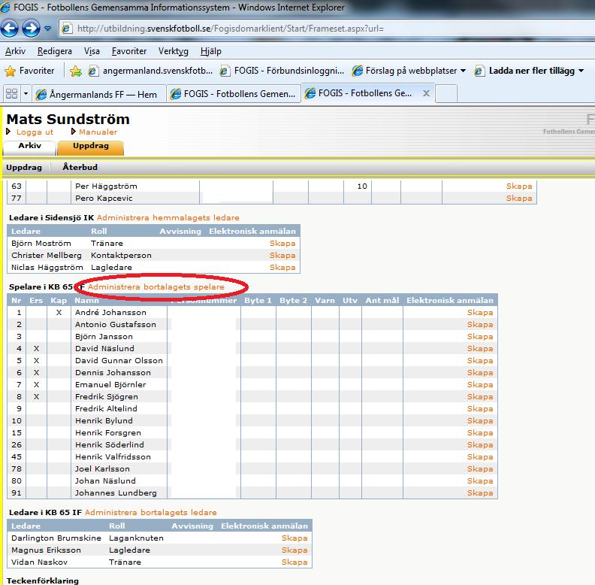Screen dimensions: 595x585
Task: Click Skapa for Per Häggström
Action: 518,186
